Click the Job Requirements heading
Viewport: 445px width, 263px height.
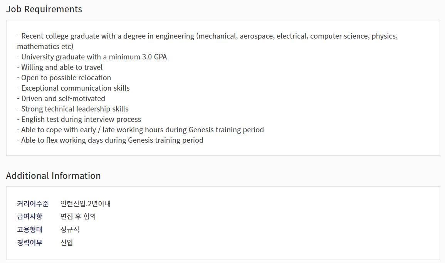pyautogui.click(x=44, y=9)
